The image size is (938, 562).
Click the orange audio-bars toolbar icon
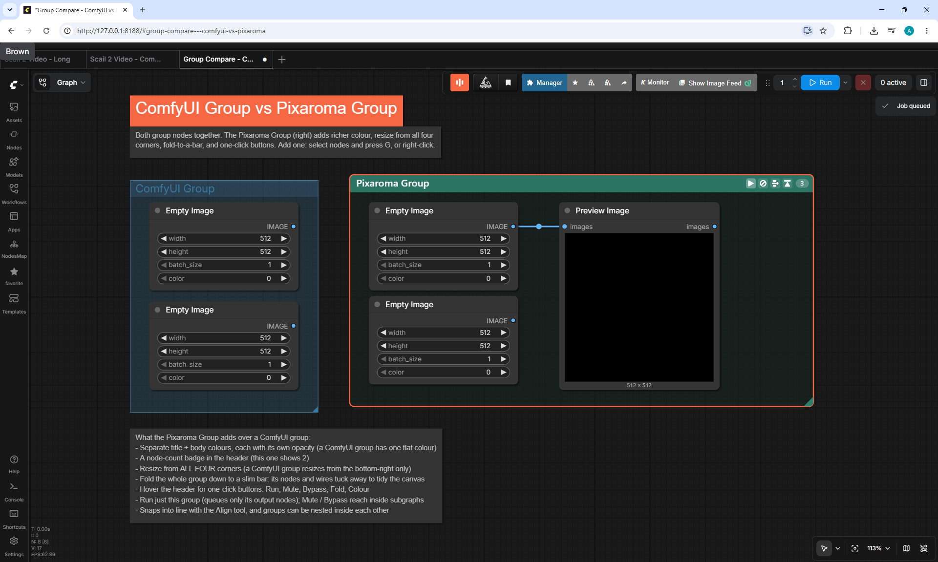point(460,83)
